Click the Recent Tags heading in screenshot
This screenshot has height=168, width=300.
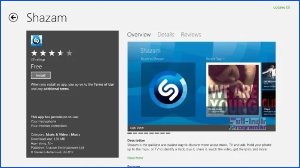[215, 59]
